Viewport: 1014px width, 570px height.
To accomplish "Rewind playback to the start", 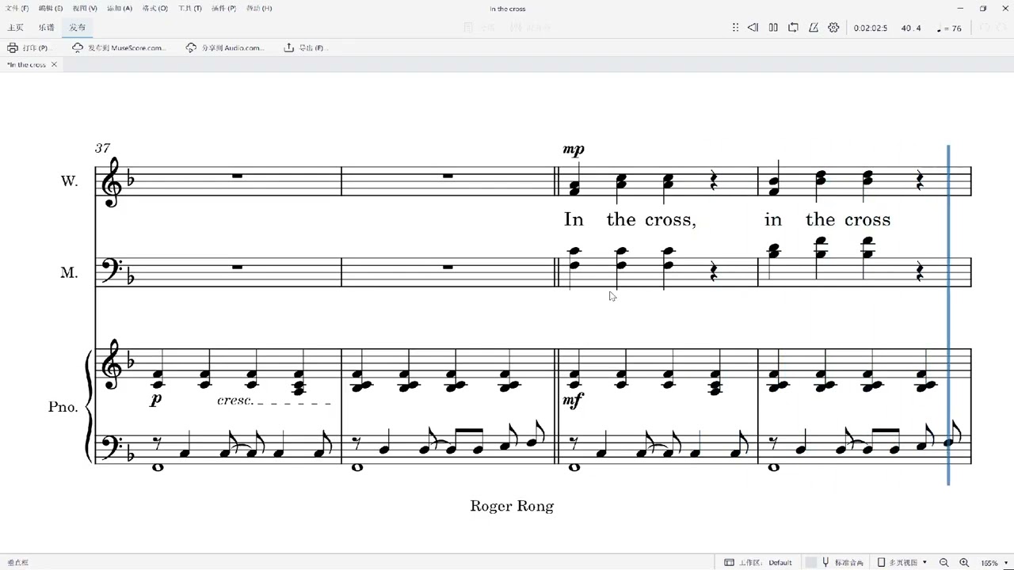I will tap(753, 28).
